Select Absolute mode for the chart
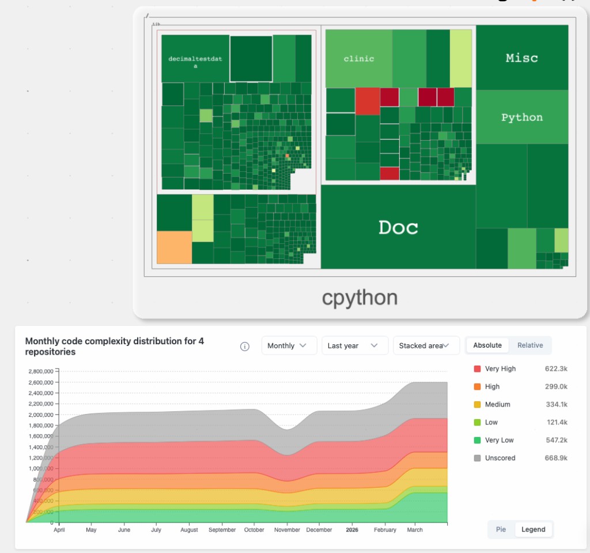The height and width of the screenshot is (553, 590). (487, 345)
